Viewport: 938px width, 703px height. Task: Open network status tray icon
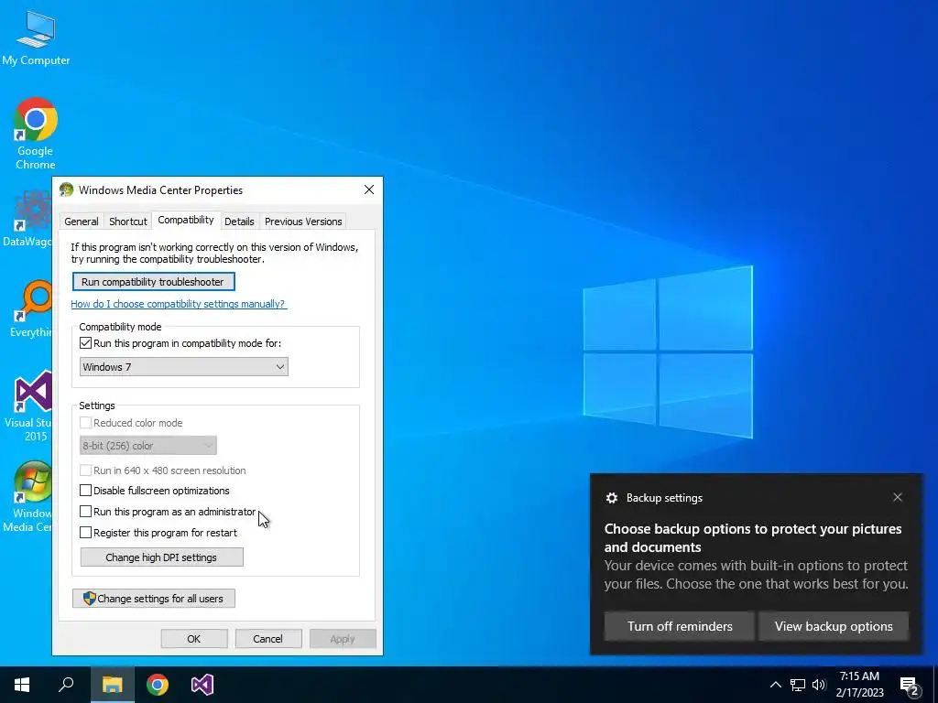(798, 685)
